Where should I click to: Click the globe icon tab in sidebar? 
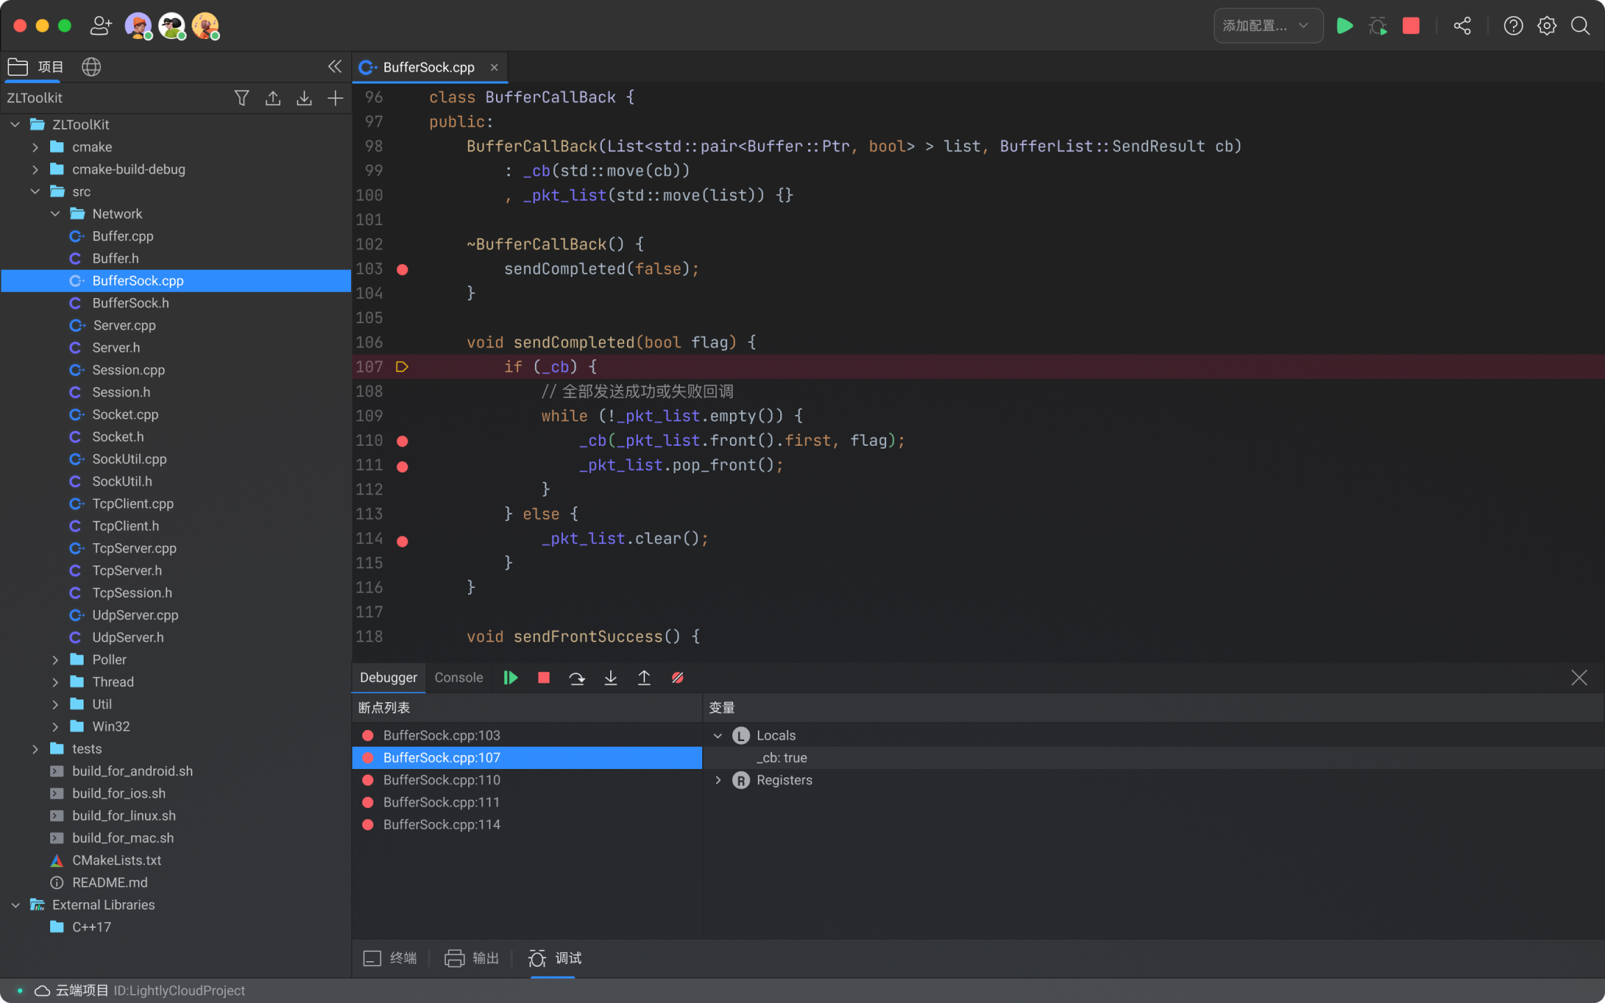click(x=91, y=67)
